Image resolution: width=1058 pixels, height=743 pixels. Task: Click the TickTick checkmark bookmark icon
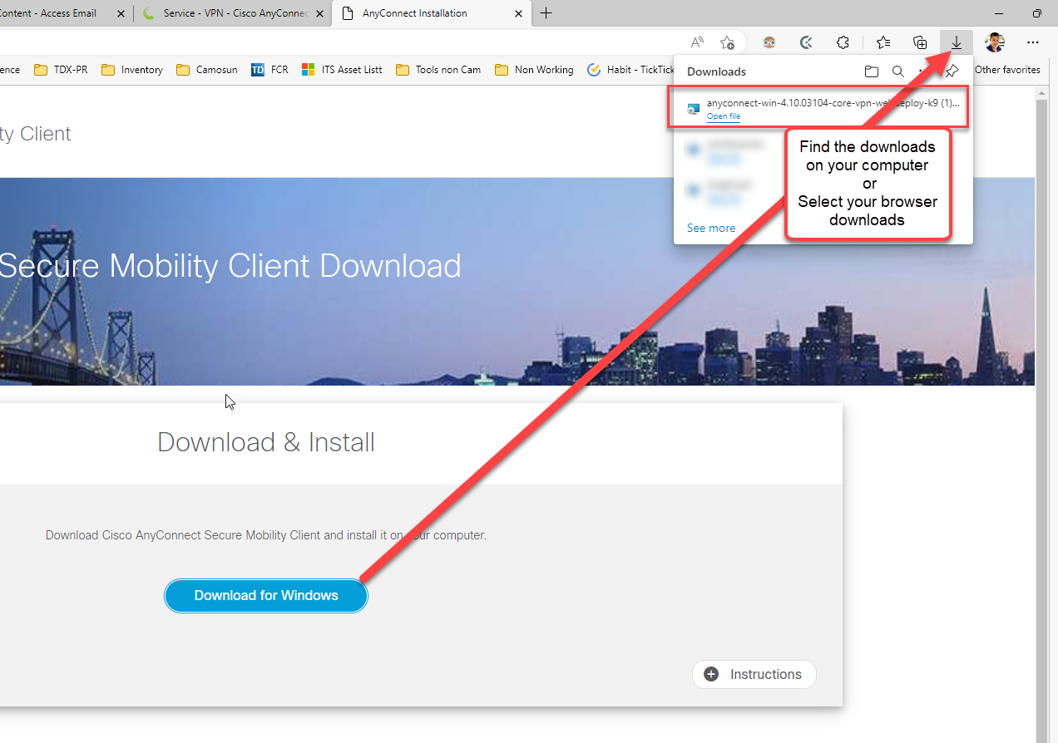point(594,70)
